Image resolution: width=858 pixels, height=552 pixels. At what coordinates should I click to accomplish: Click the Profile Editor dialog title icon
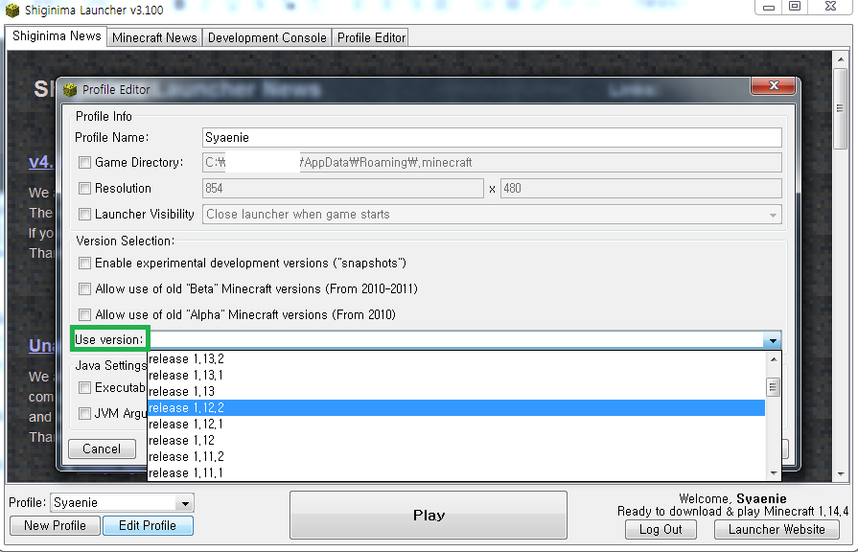[70, 90]
